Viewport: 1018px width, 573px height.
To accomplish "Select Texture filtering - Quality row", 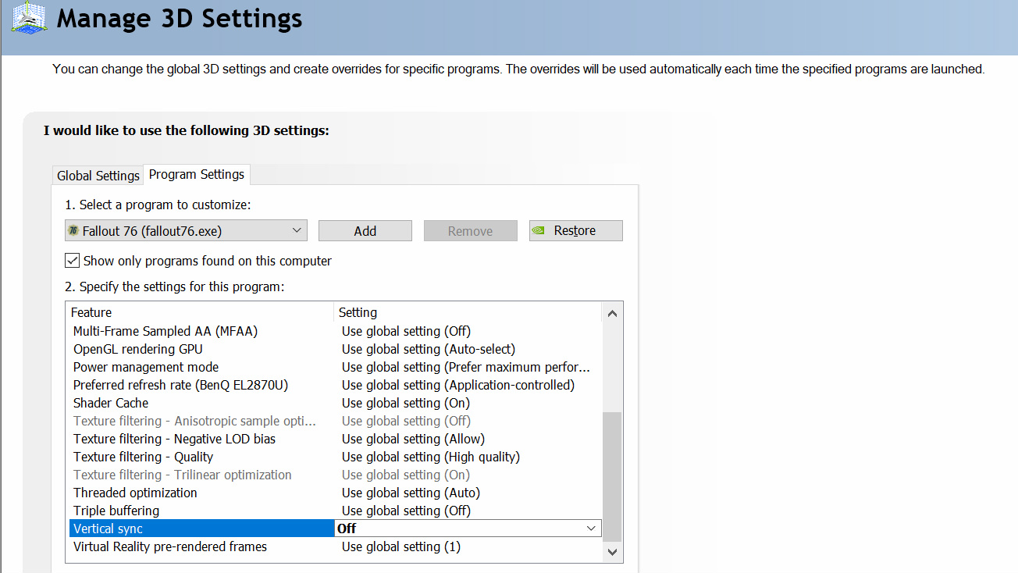I will pyautogui.click(x=143, y=457).
